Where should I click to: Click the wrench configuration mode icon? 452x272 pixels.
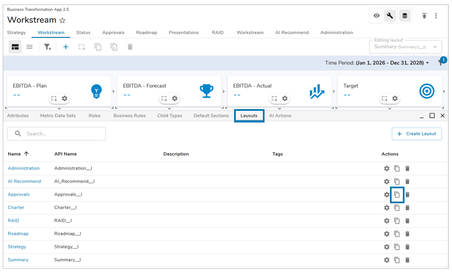[x=390, y=16]
